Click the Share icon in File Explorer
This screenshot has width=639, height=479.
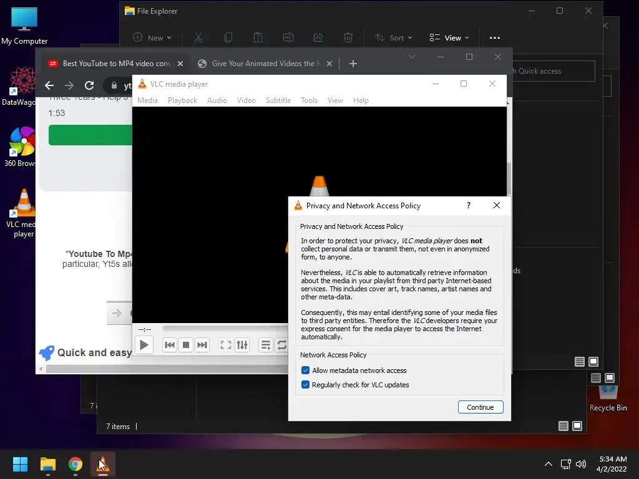click(x=318, y=37)
